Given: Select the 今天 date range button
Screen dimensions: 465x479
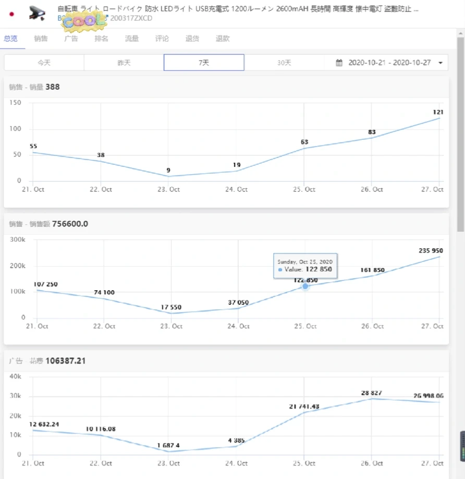Looking at the screenshot, I should (44, 63).
